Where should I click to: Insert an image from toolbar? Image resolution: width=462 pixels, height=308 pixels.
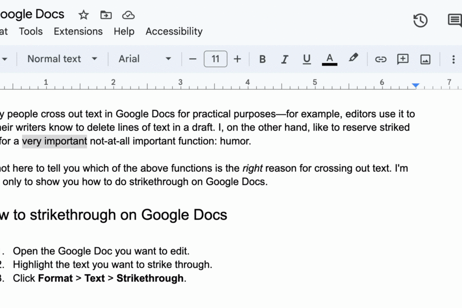coord(425,59)
